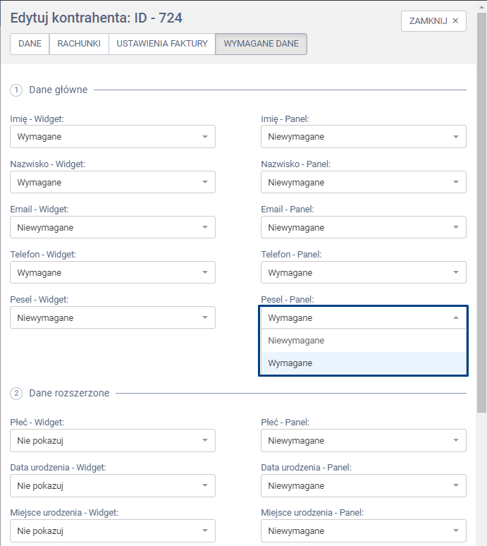Viewport: 487px width, 546px height.
Task: Open Imię - Panel dropdown
Action: (x=363, y=137)
